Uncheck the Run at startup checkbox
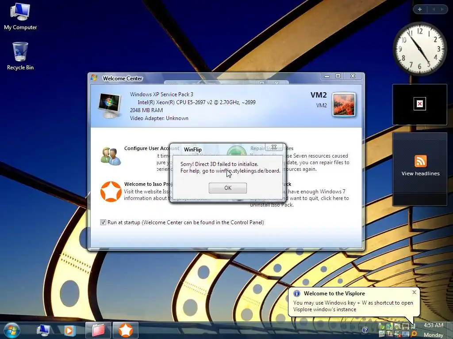 [103, 222]
